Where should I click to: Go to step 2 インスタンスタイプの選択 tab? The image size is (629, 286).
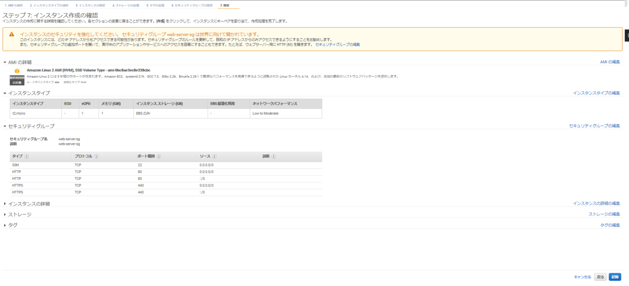click(49, 5)
